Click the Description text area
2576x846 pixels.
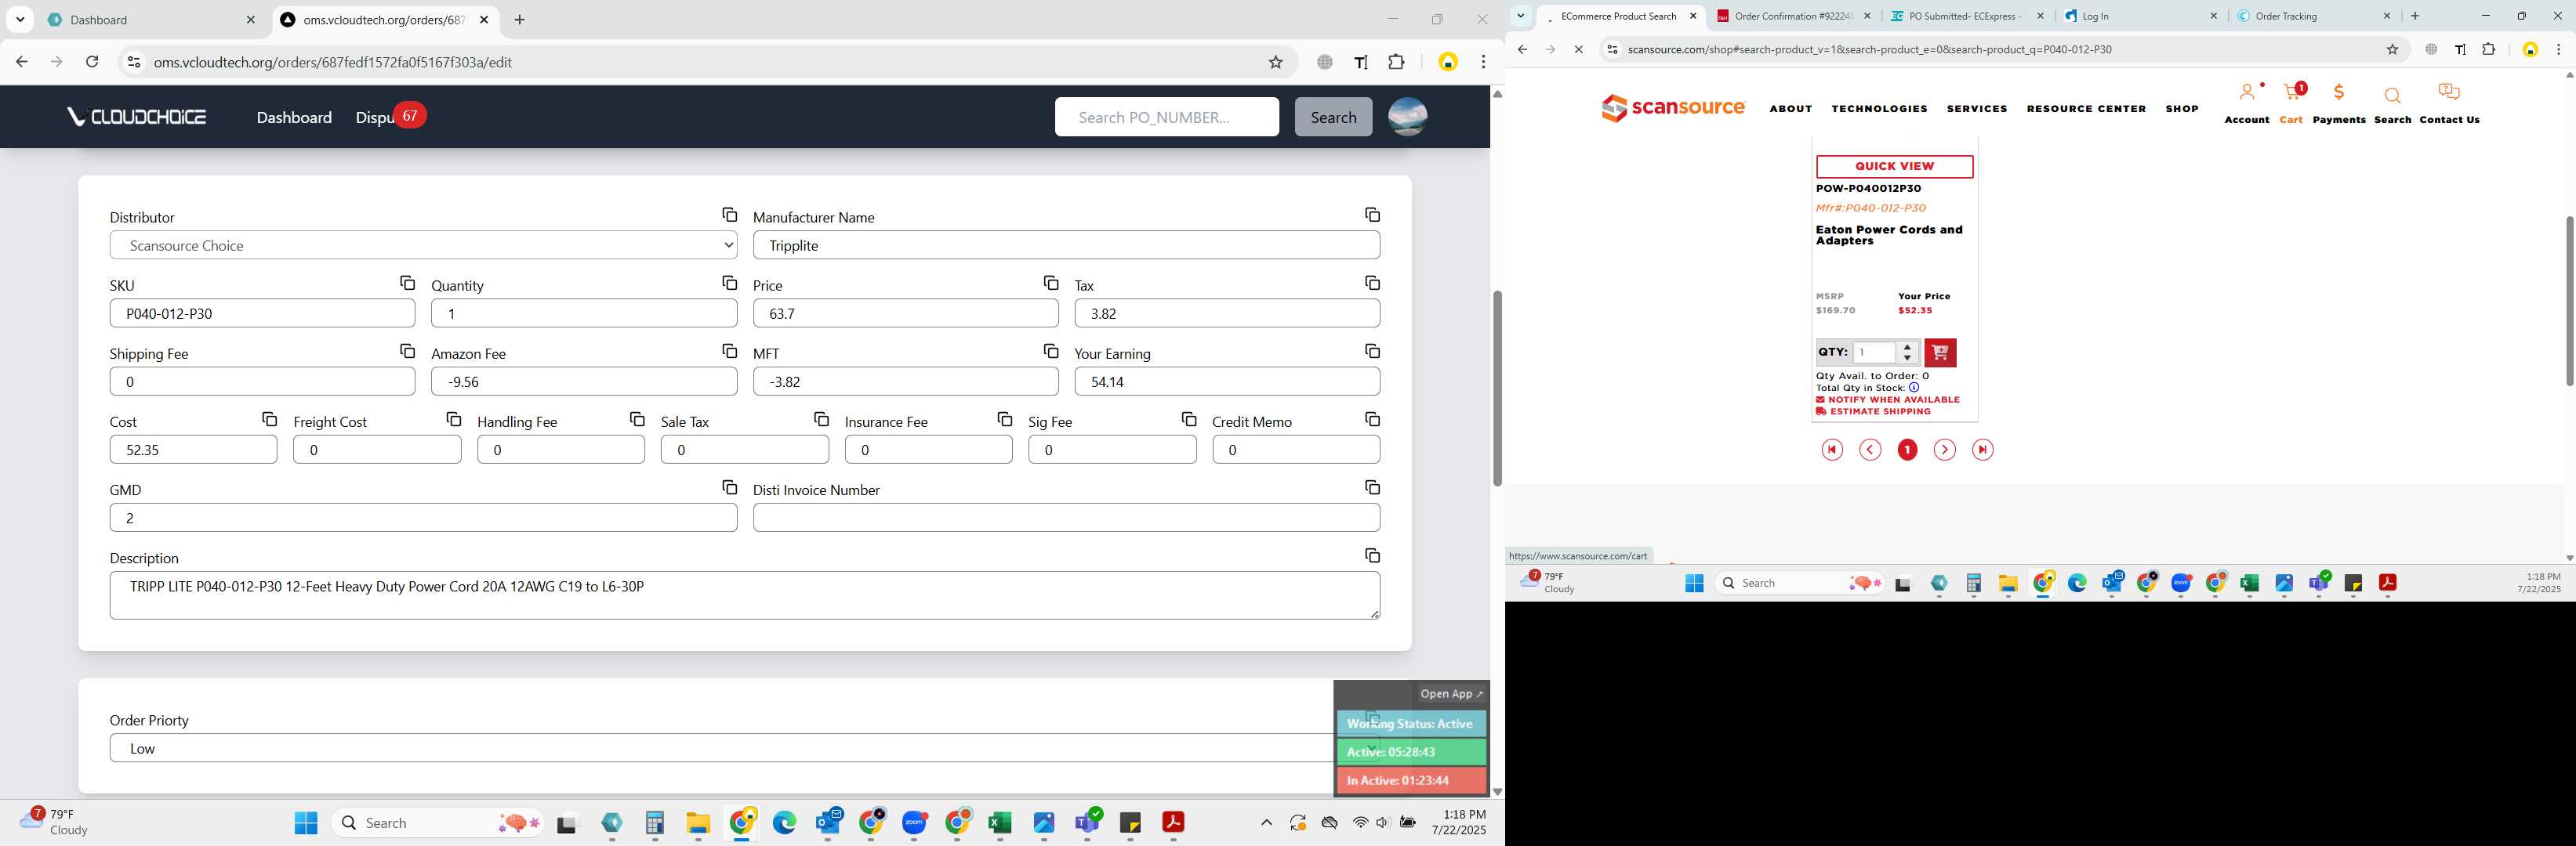coord(744,595)
